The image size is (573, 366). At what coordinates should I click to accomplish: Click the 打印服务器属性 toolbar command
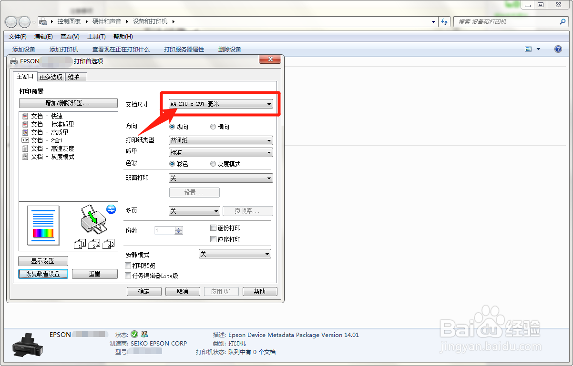(184, 49)
